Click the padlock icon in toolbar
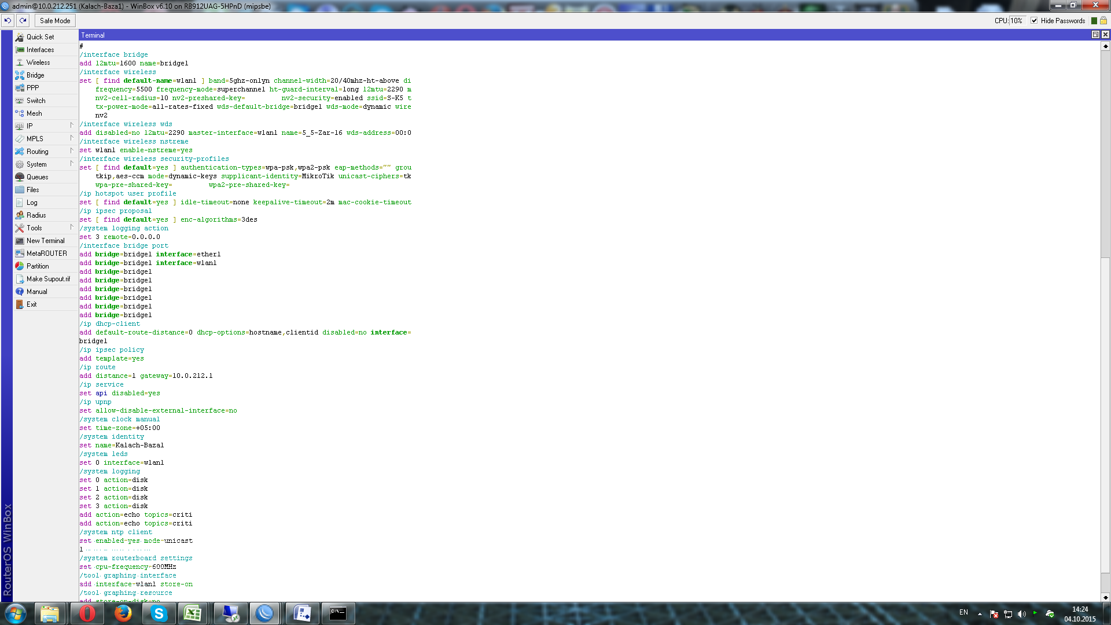1111x625 pixels. point(1103,20)
